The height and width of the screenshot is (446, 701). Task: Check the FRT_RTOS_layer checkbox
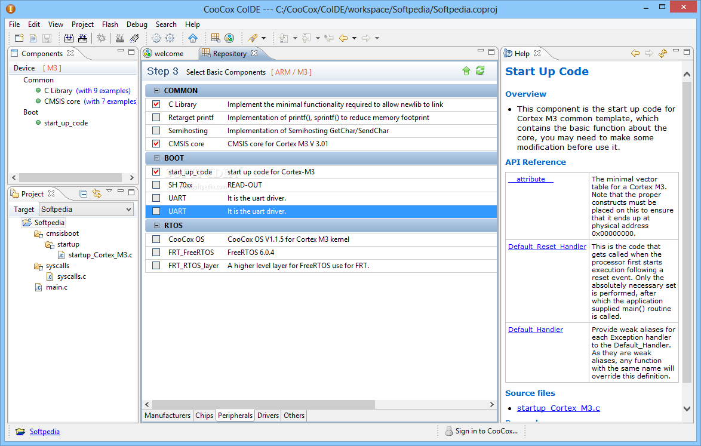click(x=156, y=266)
